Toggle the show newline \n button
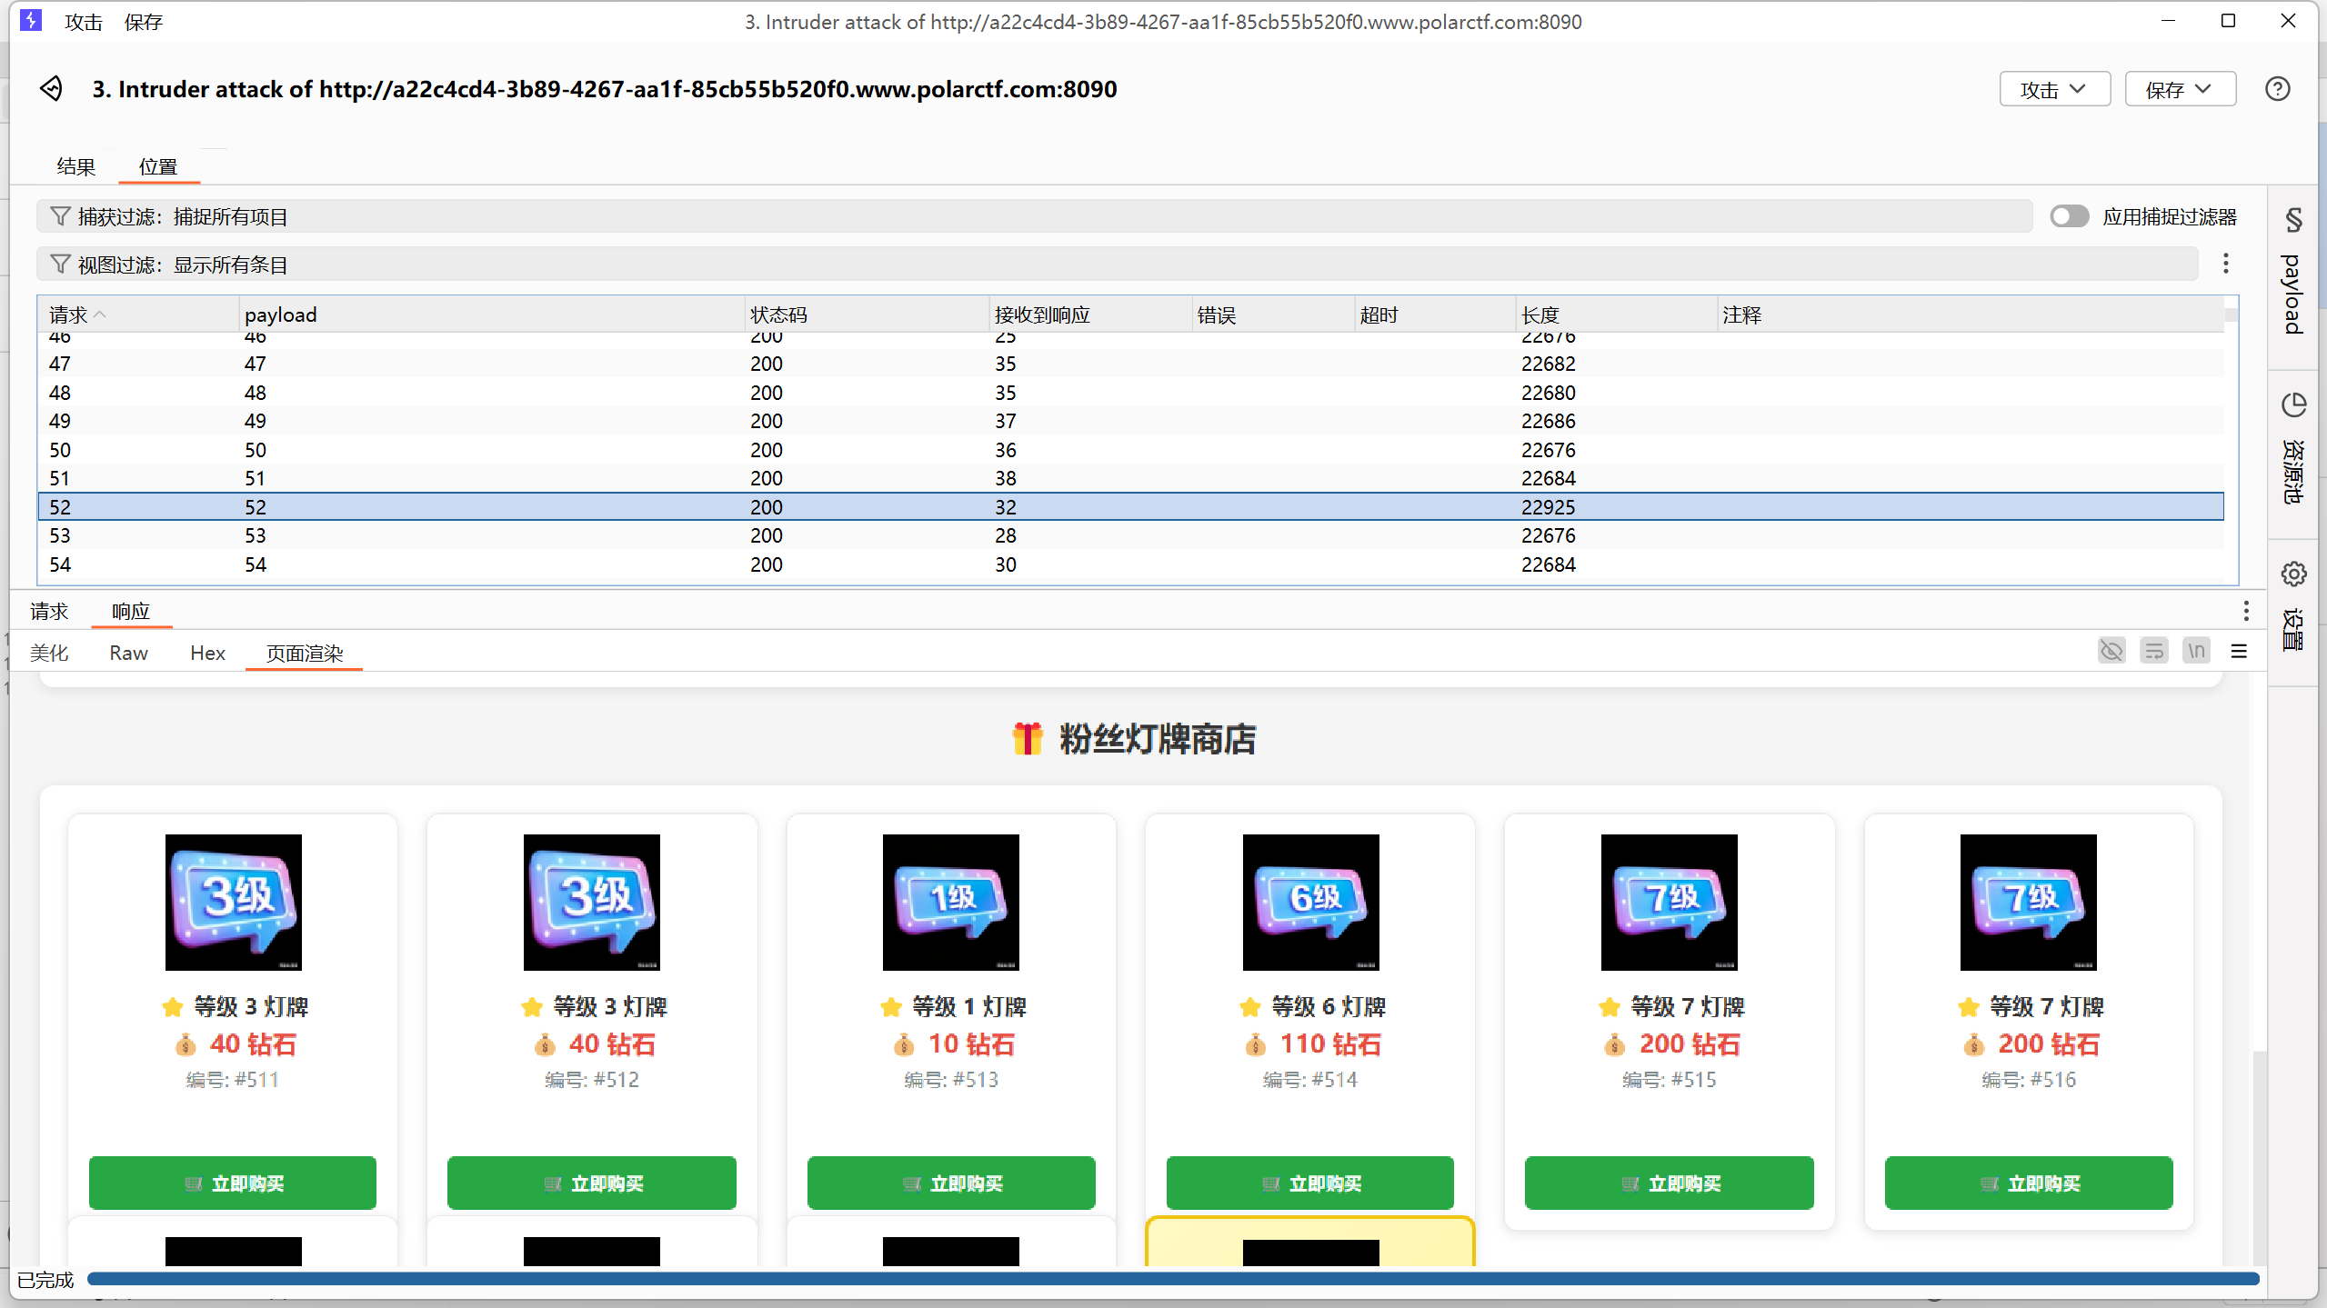The height and width of the screenshot is (1308, 2327). pos(2196,651)
